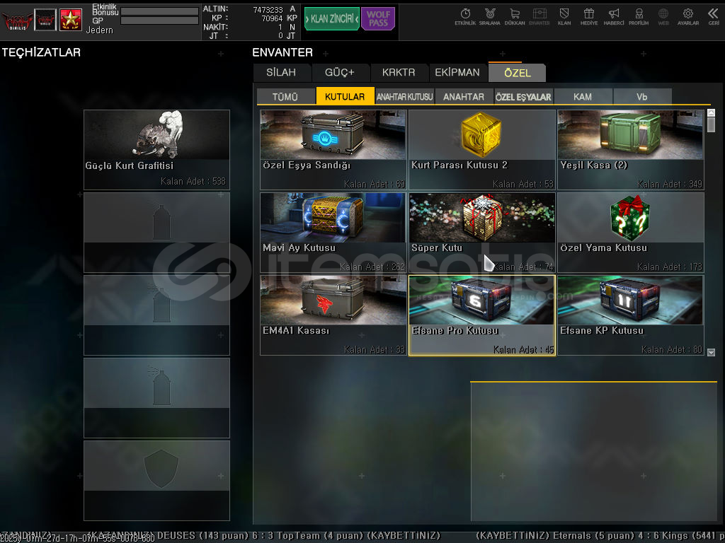Open the Klan shield icon
This screenshot has width=725, height=543.
point(564,17)
